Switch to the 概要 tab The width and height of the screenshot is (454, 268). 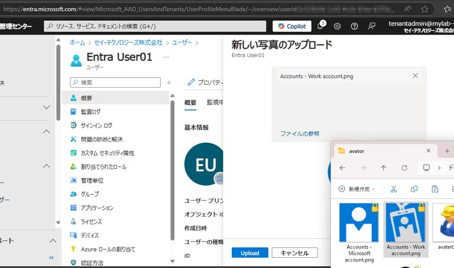[x=190, y=103]
